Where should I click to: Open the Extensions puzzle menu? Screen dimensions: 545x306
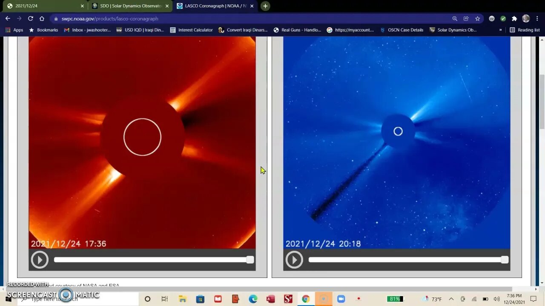(514, 19)
